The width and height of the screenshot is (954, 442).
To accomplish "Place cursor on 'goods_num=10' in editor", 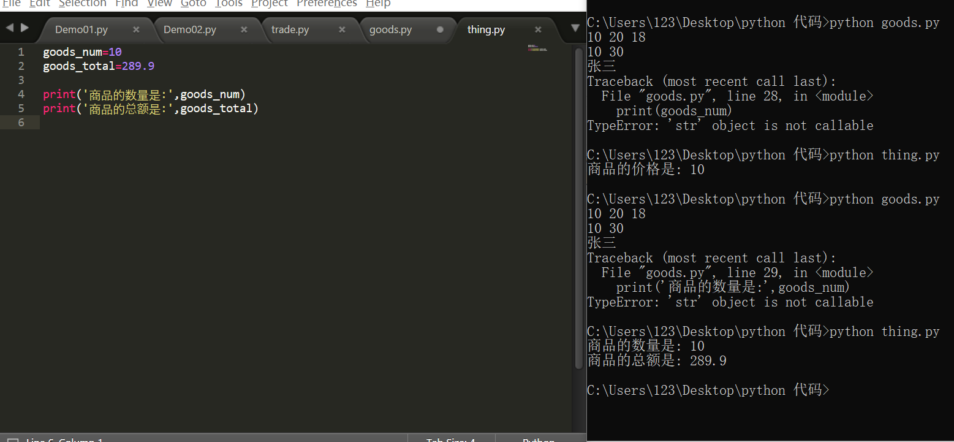I will (x=82, y=52).
